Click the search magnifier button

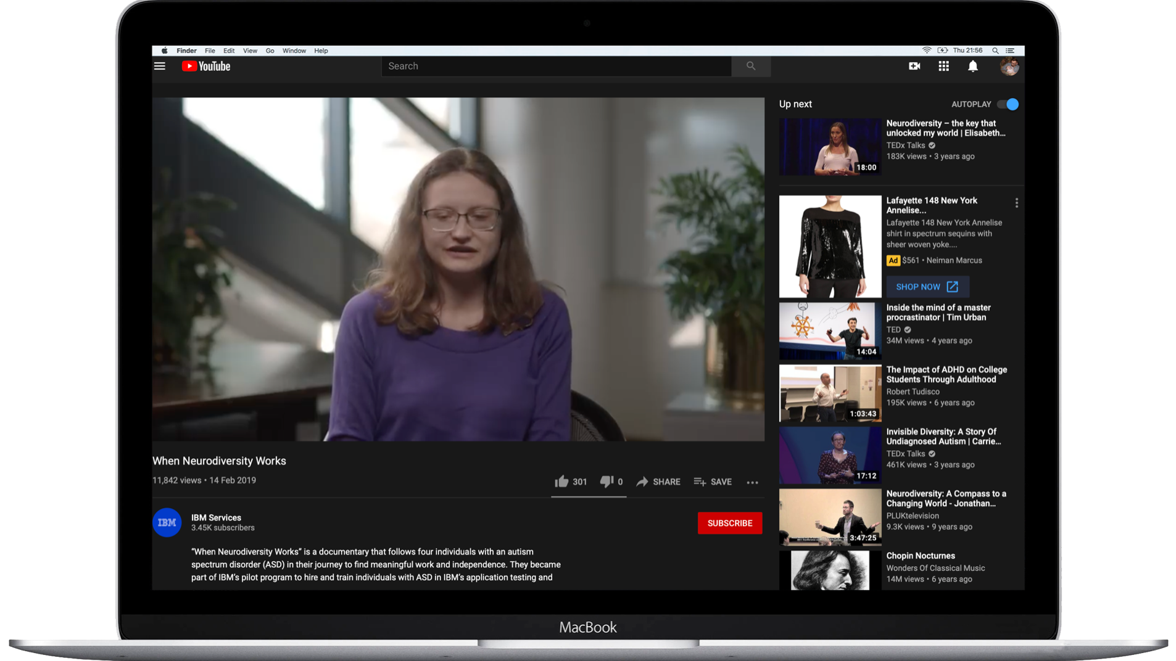point(750,66)
